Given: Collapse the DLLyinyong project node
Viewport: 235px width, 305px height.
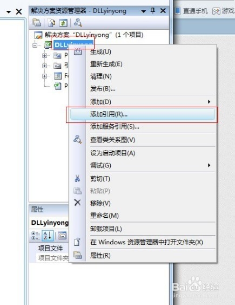Looking at the screenshot, I should pos(35,45).
